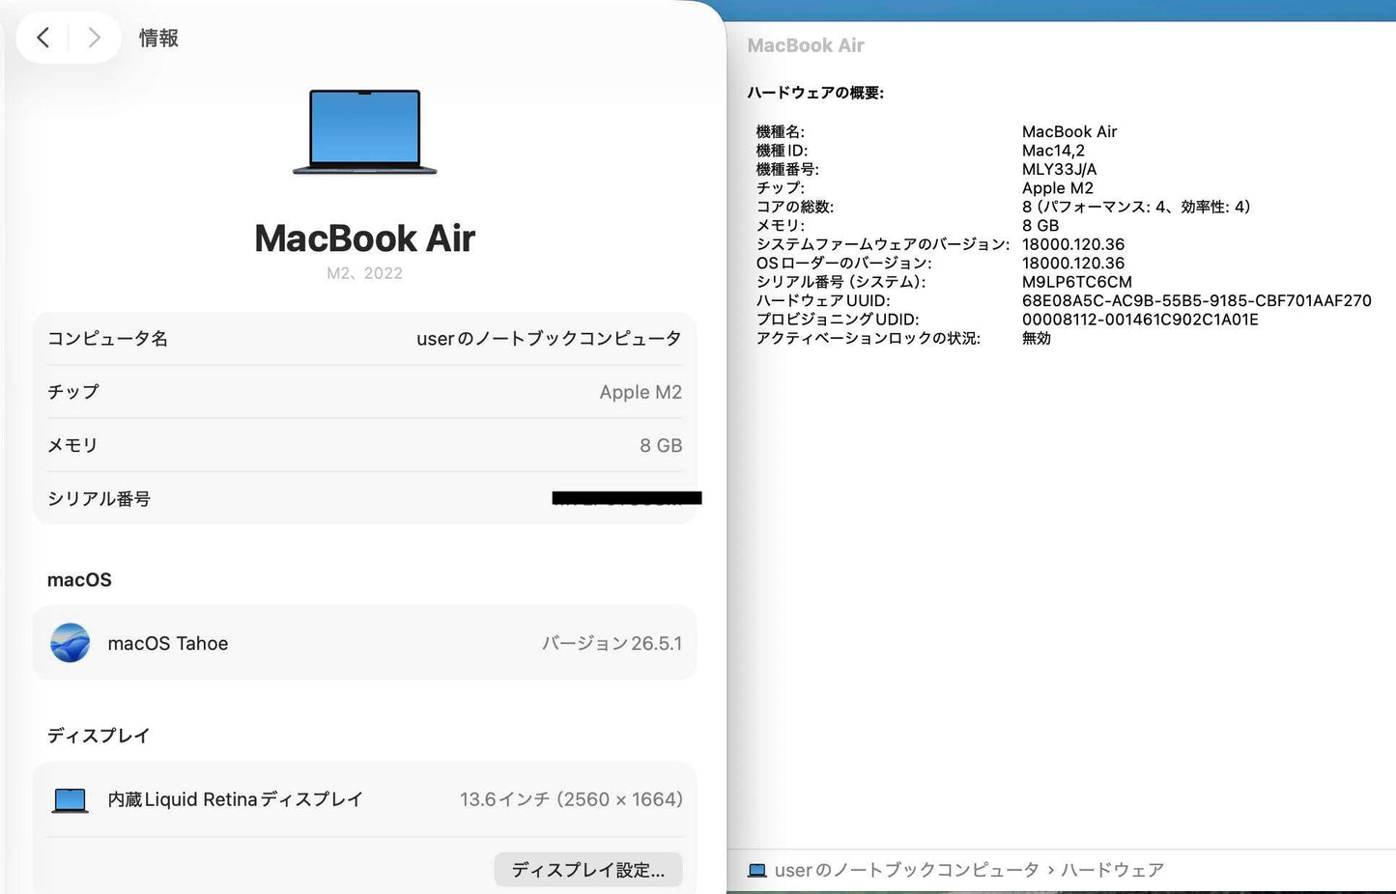Click the メモリ row value 8 GB

coord(661,445)
